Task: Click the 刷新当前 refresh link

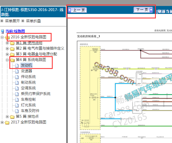Action: (164, 11)
